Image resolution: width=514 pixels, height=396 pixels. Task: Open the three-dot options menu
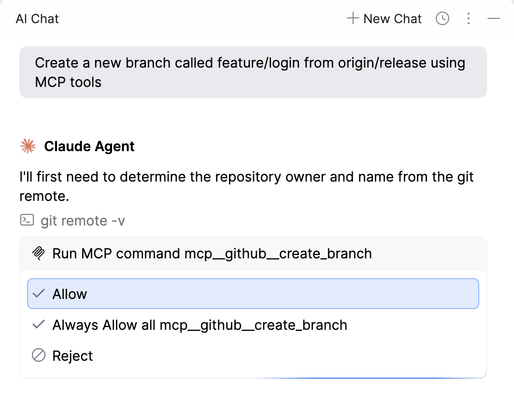coord(469,19)
